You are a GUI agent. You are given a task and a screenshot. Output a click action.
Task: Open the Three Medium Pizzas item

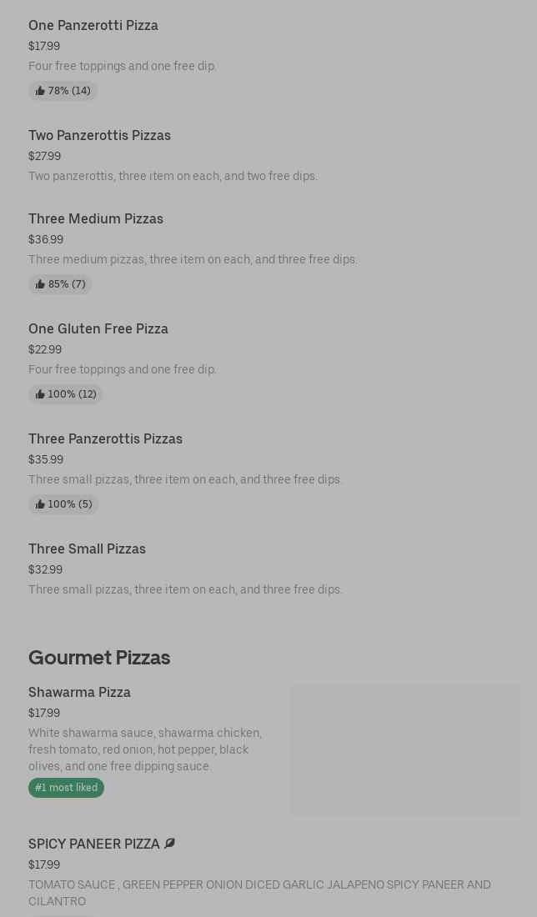coord(96,218)
